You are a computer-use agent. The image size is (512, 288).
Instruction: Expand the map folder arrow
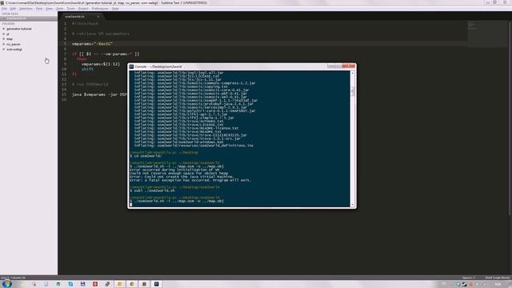tap(4, 39)
